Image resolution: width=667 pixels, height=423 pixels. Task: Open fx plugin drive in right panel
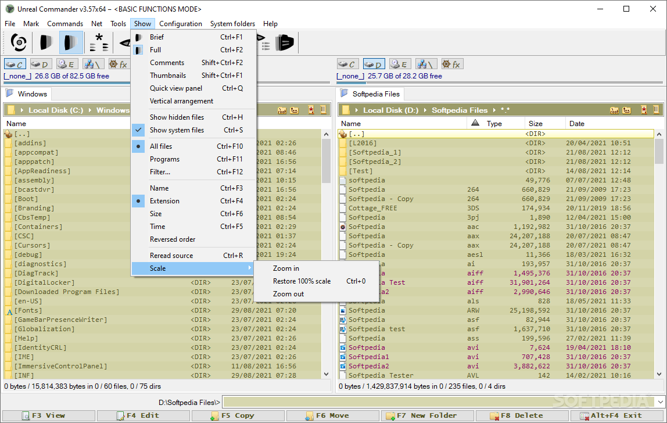(x=452, y=64)
